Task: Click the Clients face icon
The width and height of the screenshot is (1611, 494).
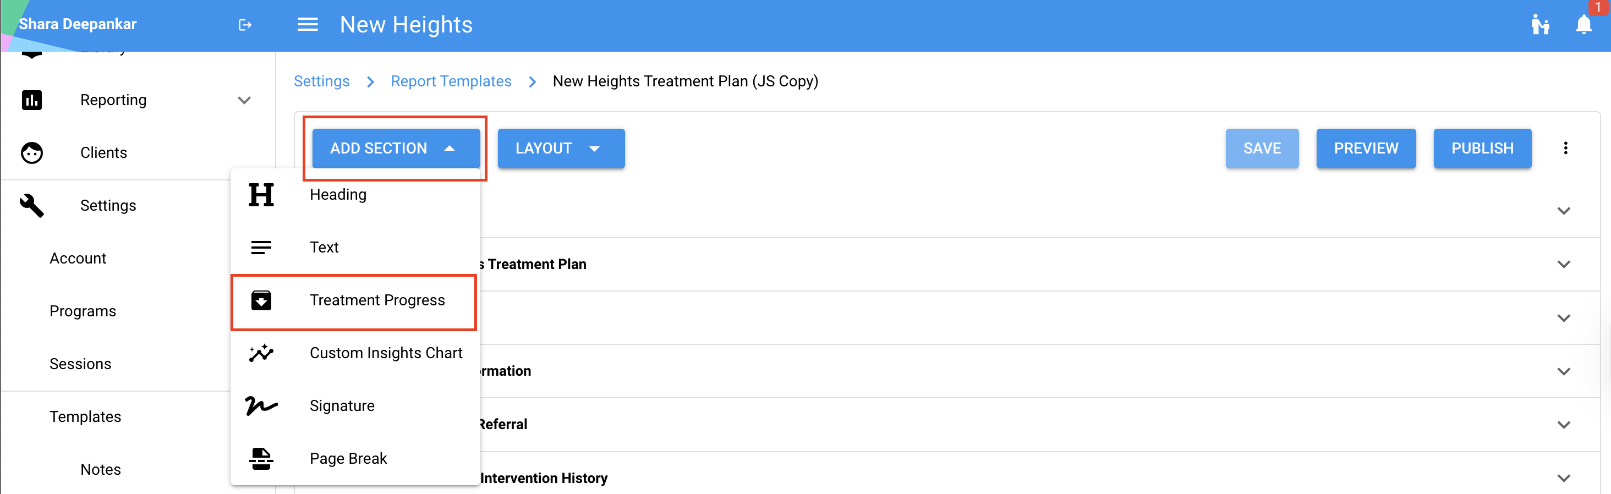Action: [x=32, y=152]
